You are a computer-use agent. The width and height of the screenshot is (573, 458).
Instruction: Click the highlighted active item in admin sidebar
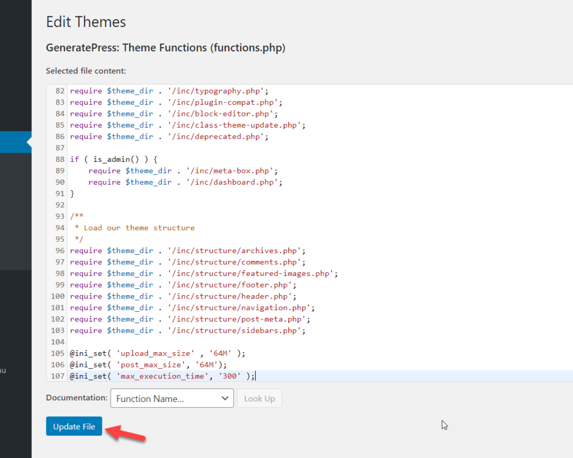[x=16, y=142]
